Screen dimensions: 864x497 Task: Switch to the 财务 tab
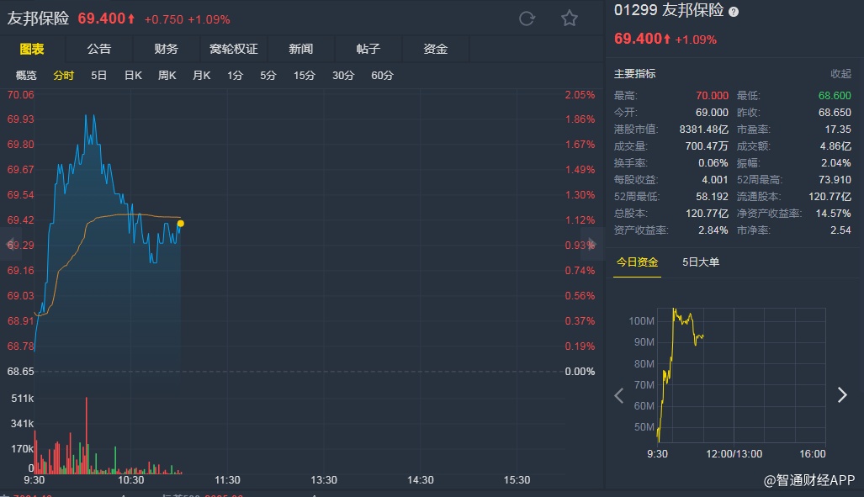(x=166, y=49)
